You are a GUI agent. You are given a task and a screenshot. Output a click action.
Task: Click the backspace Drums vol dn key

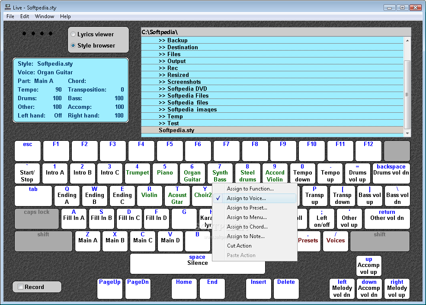pyautogui.click(x=391, y=173)
